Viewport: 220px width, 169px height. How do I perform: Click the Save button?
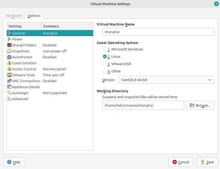(x=207, y=162)
